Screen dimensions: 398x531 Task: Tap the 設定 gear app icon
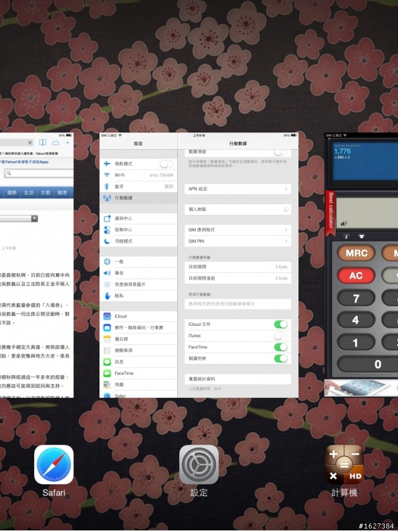[199, 464]
